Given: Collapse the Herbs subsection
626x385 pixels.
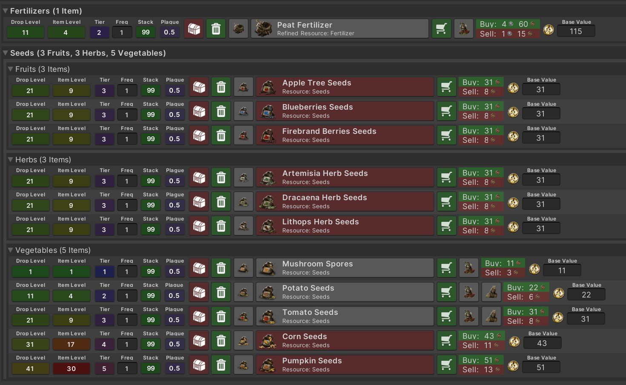Looking at the screenshot, I should tap(10, 159).
